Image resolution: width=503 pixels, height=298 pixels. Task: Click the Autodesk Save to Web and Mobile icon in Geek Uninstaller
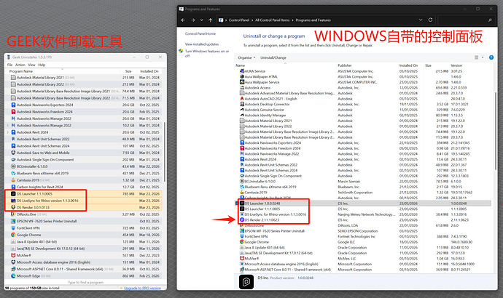pos(13,153)
